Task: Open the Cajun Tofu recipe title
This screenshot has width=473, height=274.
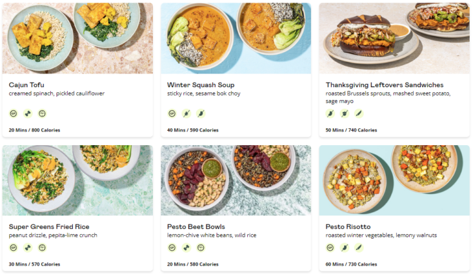Action: click(x=26, y=84)
